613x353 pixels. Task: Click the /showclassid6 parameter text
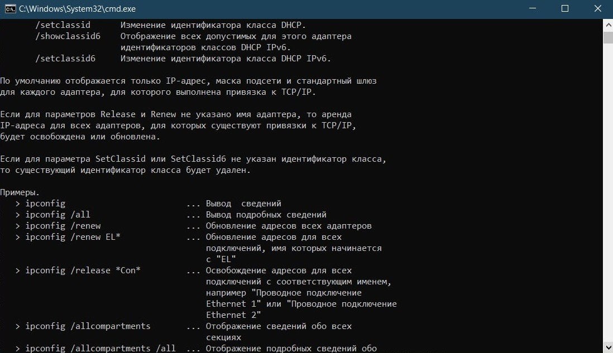(68, 36)
